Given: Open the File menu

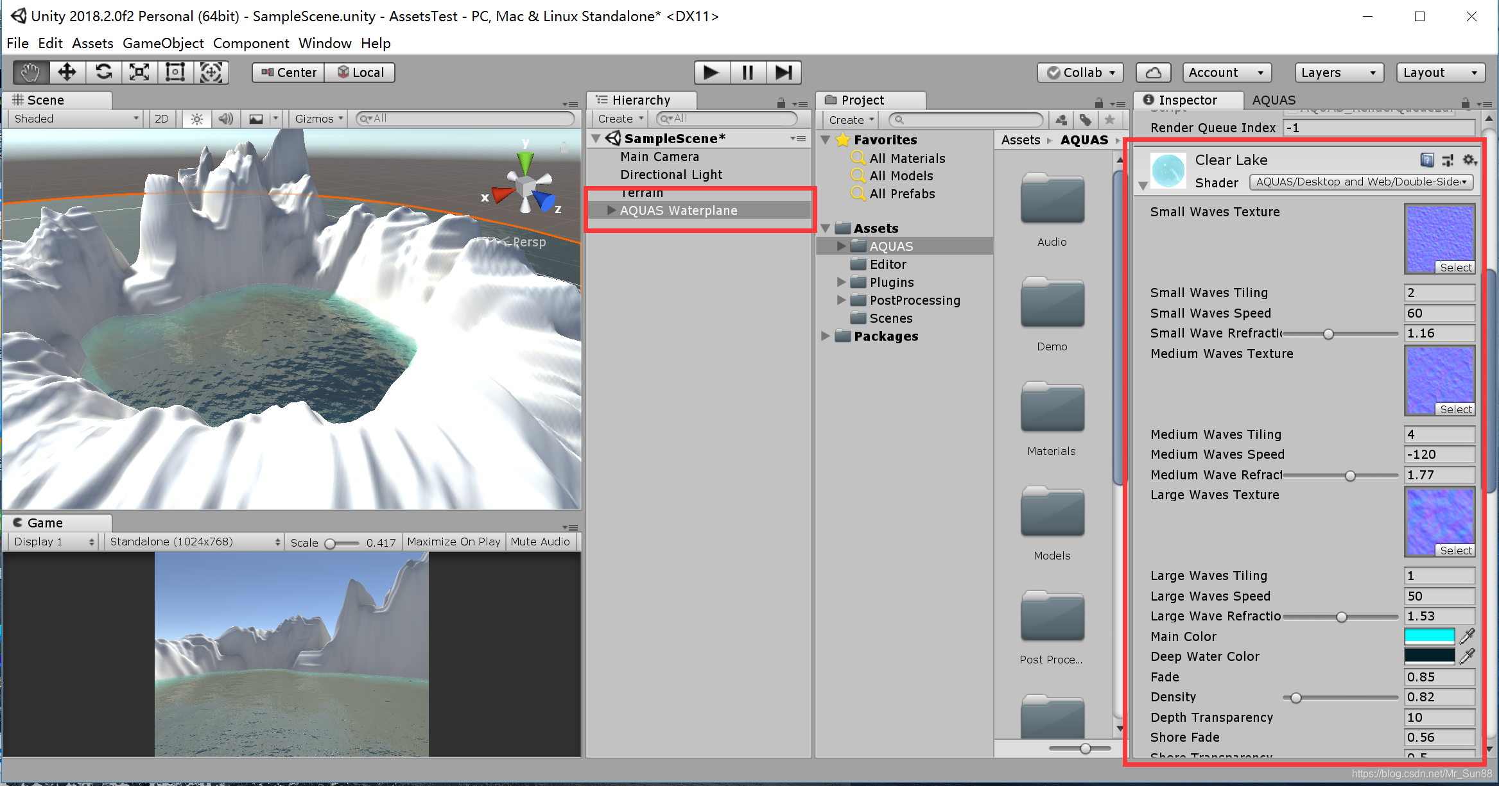Looking at the screenshot, I should click(x=17, y=43).
